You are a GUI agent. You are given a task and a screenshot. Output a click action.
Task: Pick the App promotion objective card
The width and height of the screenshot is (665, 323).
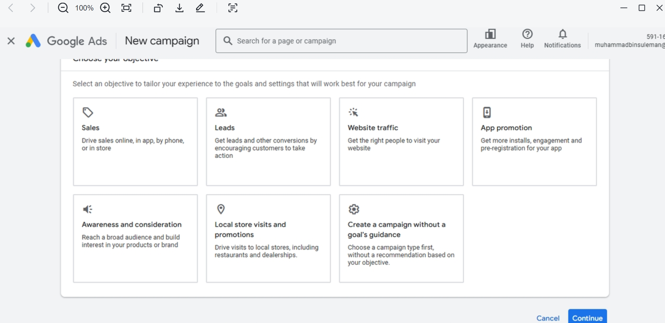534,141
